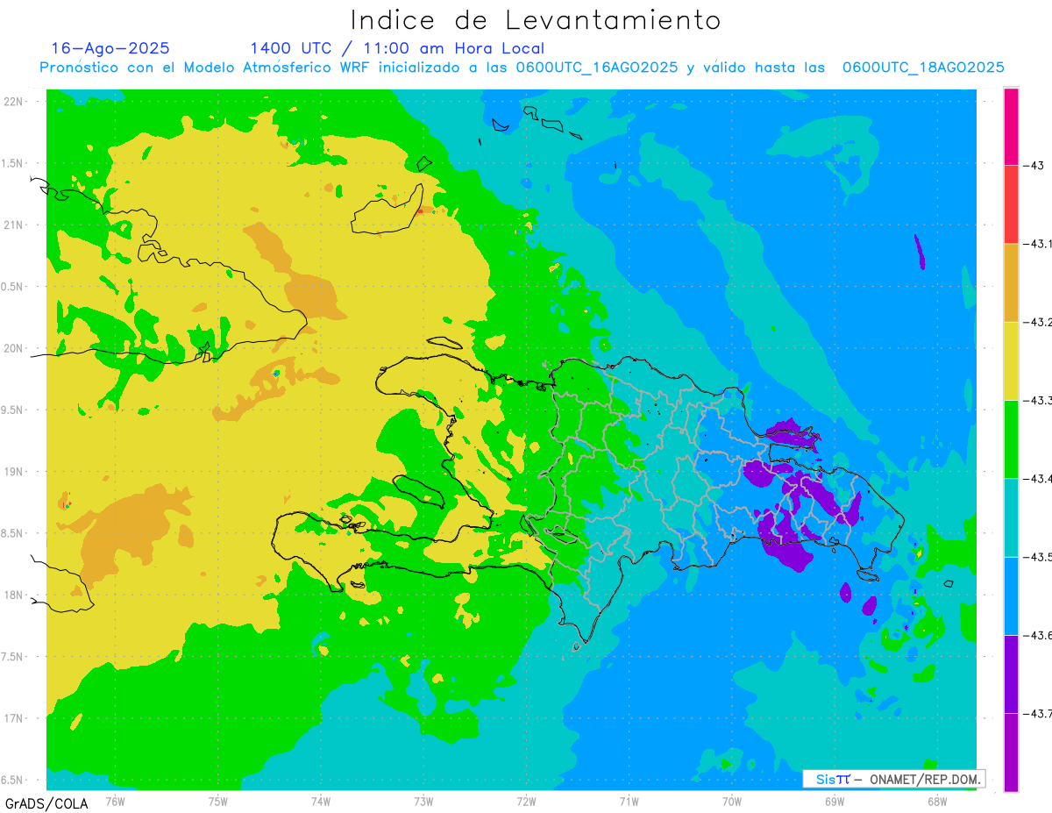Screen dimensions: 1052x813
Task: Click the '-43.5' colorbar value
Action: (1038, 557)
